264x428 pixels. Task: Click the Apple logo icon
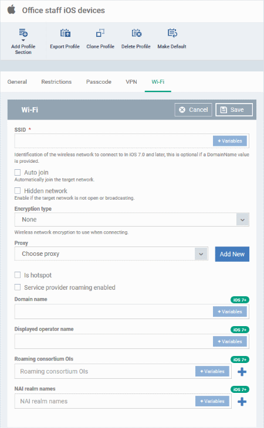(x=11, y=10)
